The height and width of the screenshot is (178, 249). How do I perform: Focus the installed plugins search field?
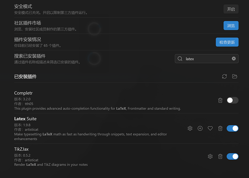[207, 59]
